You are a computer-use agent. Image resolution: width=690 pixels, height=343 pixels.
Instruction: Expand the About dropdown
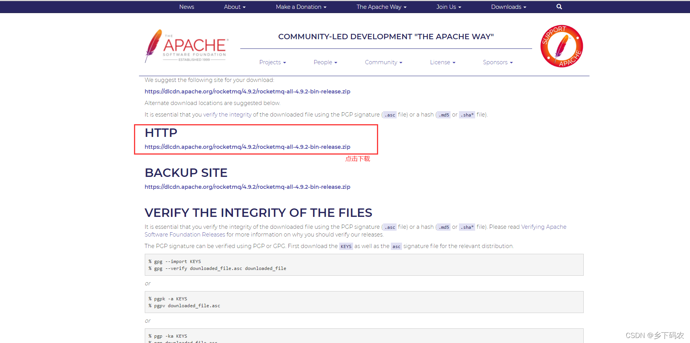(234, 7)
